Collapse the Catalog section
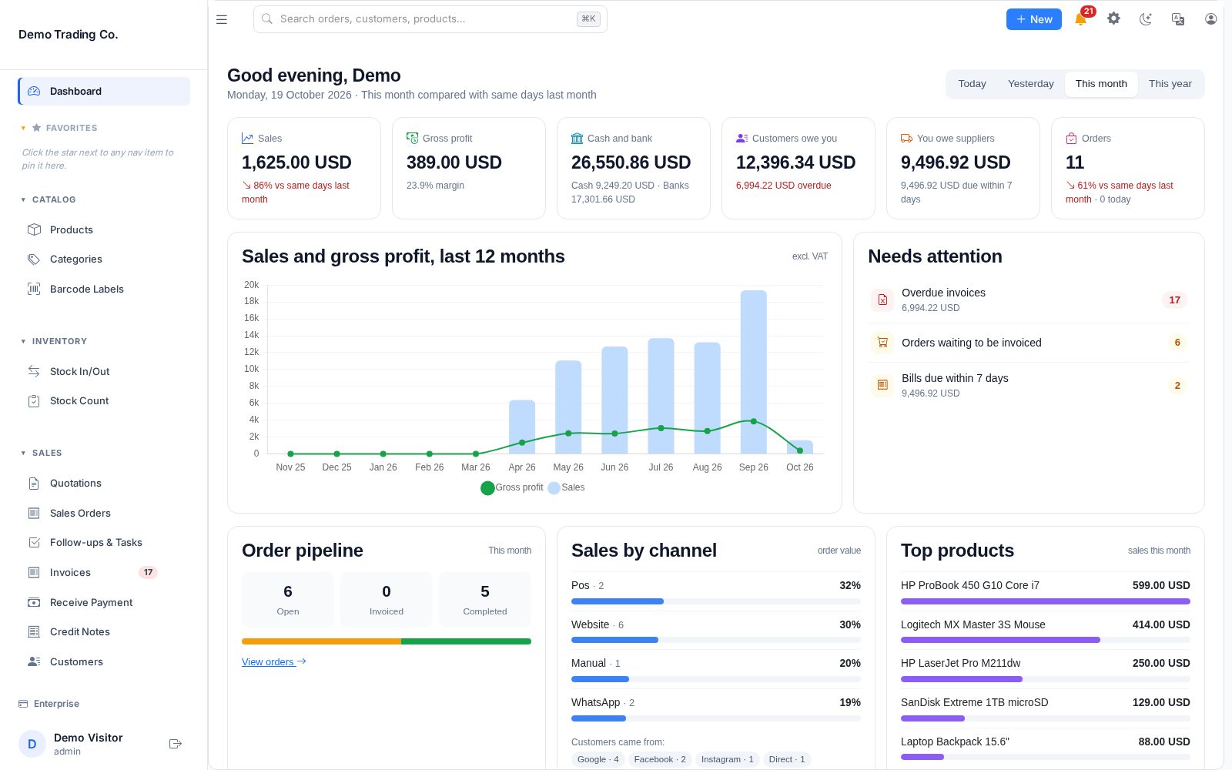 (23, 199)
